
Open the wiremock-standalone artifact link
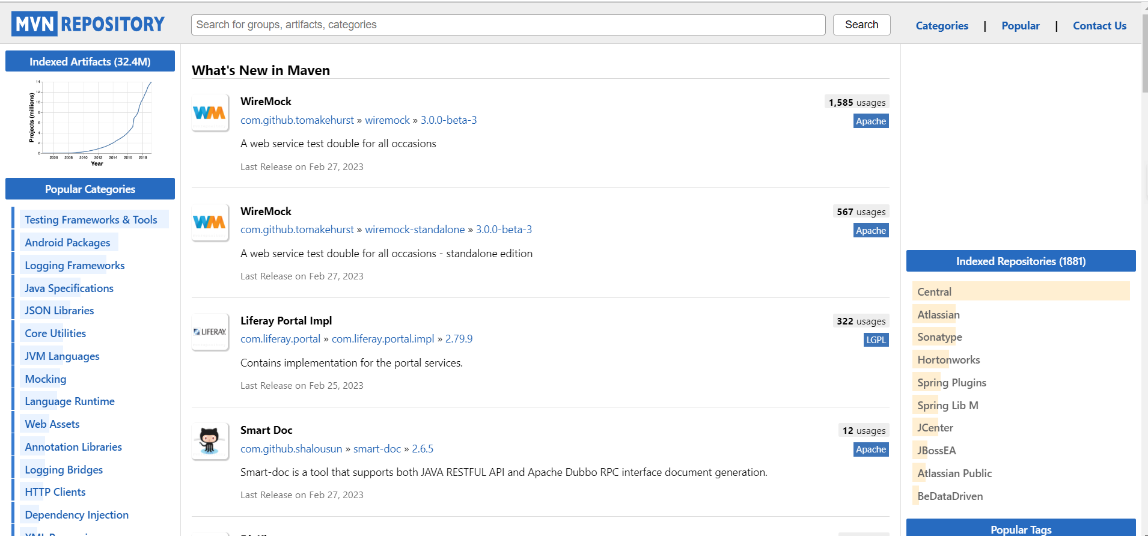(x=415, y=230)
